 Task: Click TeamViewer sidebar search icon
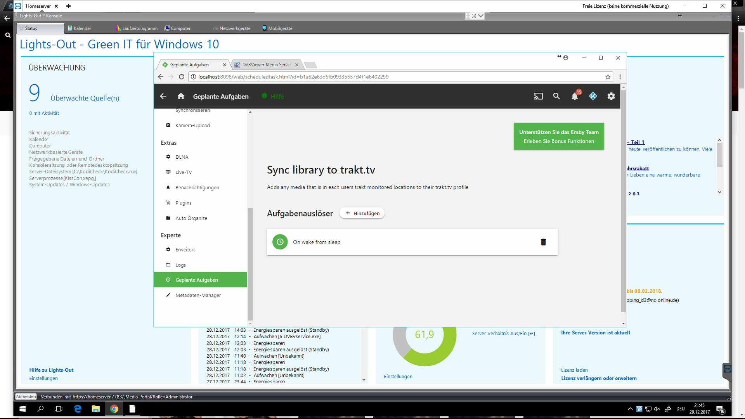tap(8, 35)
